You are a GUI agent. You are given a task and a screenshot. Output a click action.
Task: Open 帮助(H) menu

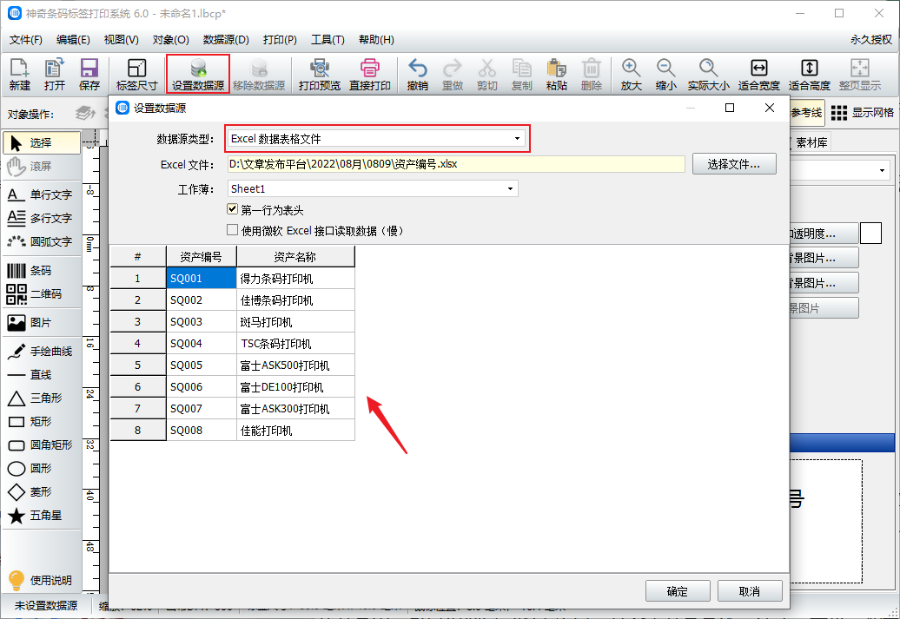point(376,40)
